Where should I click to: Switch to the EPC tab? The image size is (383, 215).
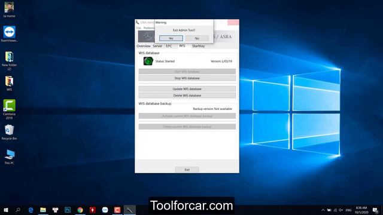(x=169, y=46)
